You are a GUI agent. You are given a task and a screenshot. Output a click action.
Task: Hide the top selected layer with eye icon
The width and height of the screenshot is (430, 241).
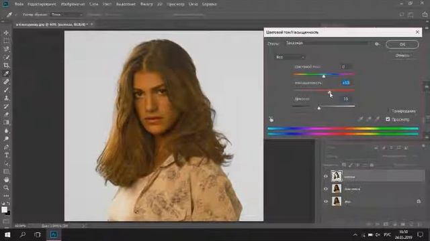tap(325, 177)
